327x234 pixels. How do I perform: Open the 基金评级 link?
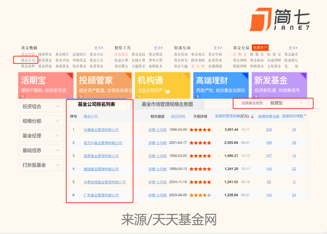pyautogui.click(x=62, y=60)
